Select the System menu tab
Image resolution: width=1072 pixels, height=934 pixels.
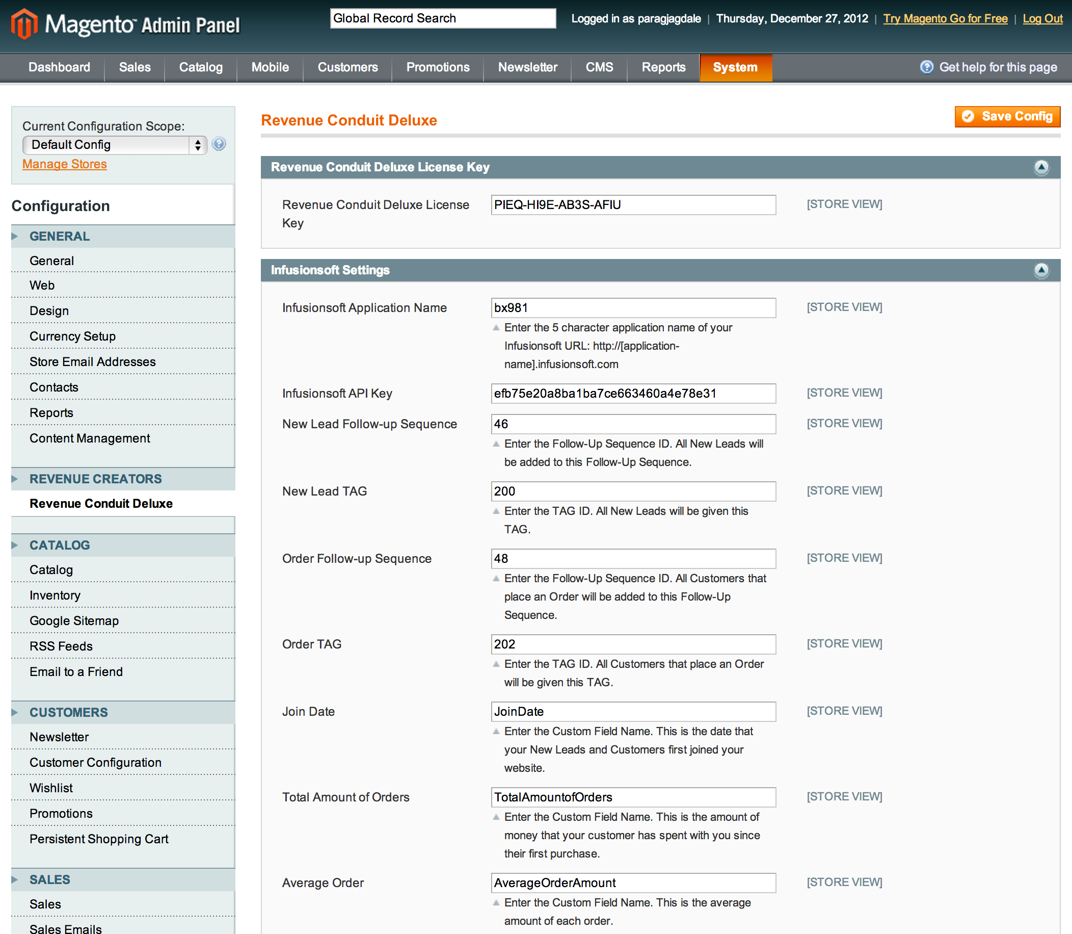pyautogui.click(x=735, y=67)
